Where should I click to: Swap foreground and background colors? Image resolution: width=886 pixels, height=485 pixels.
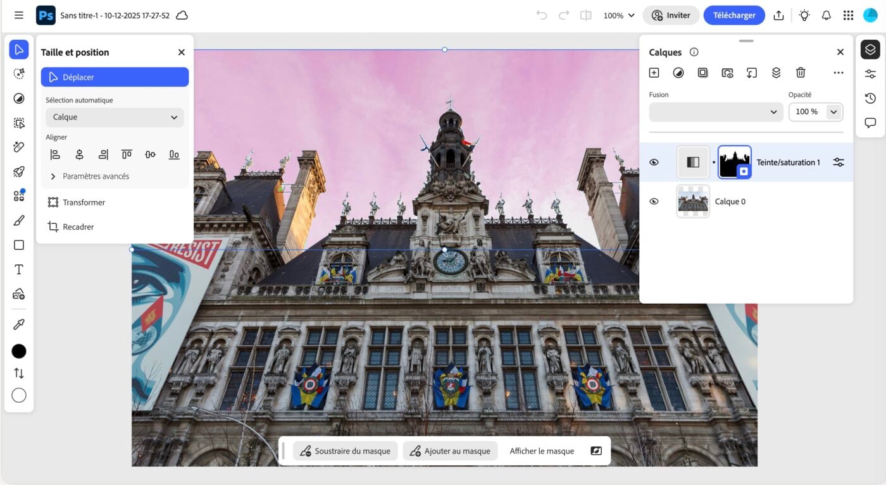coord(19,373)
